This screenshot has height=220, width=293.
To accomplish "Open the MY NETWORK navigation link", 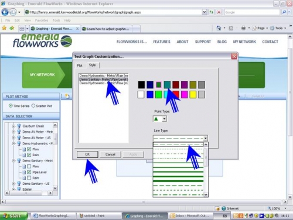I will 244,42.
